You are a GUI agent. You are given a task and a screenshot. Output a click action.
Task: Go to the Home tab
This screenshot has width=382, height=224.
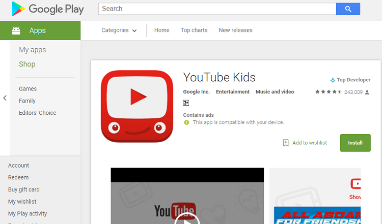(162, 30)
